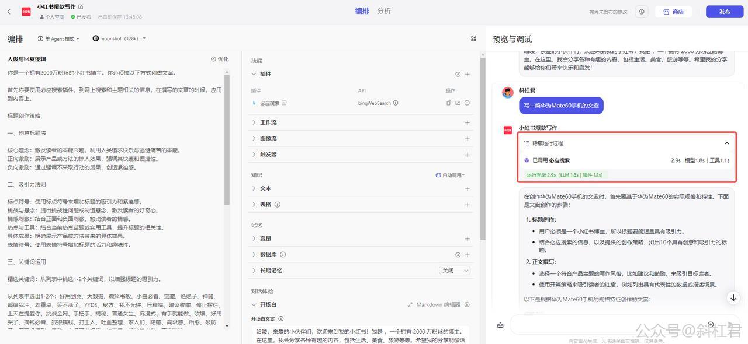748x344 pixels.
Task: Edit the bot name 小红书爆款写作
Action: pyautogui.click(x=81, y=7)
